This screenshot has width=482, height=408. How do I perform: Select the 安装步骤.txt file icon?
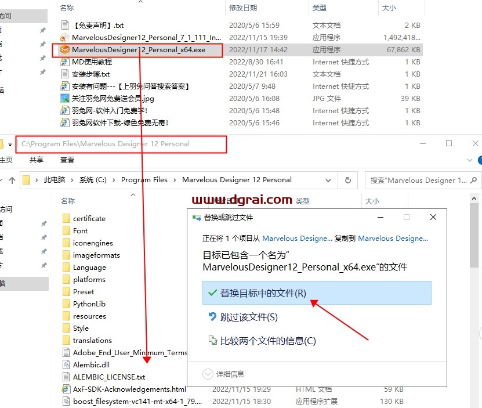[64, 74]
